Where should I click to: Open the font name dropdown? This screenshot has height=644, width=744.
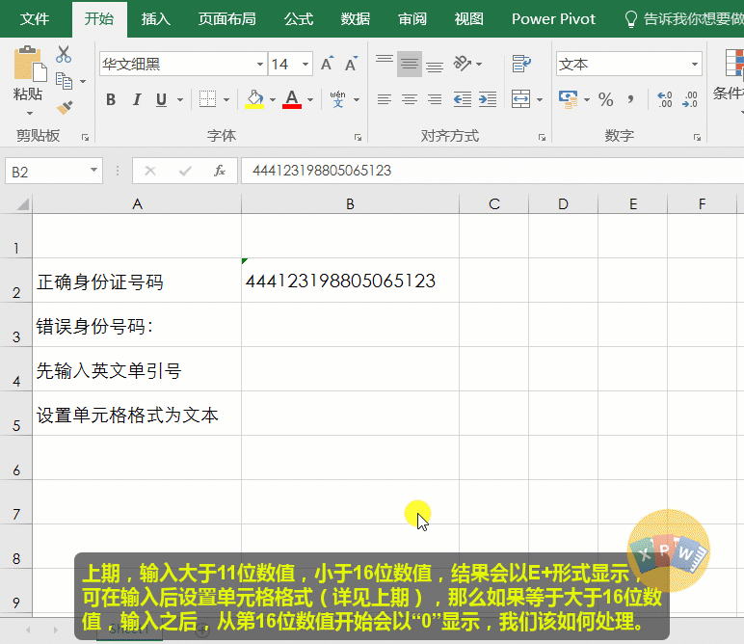coord(260,64)
